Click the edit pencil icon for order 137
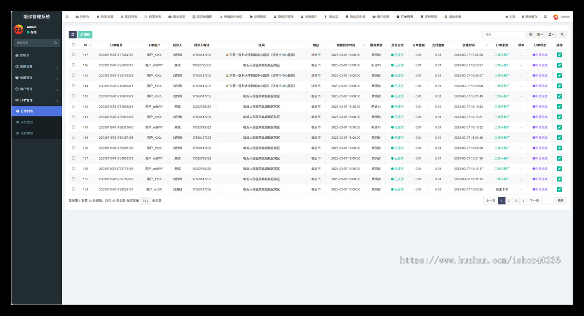 coord(559,158)
